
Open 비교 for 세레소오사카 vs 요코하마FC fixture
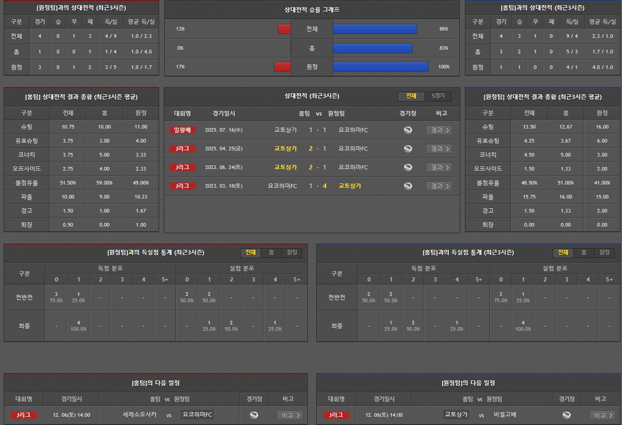(290, 415)
